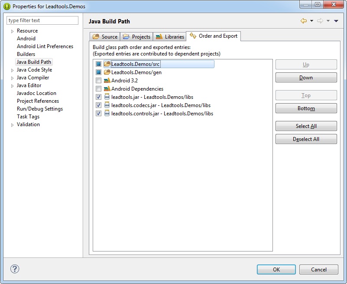The height and width of the screenshot is (284, 347).
Task: Expand the Validation tree node
Action: point(13,125)
